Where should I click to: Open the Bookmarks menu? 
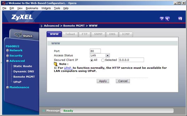[32, 8]
